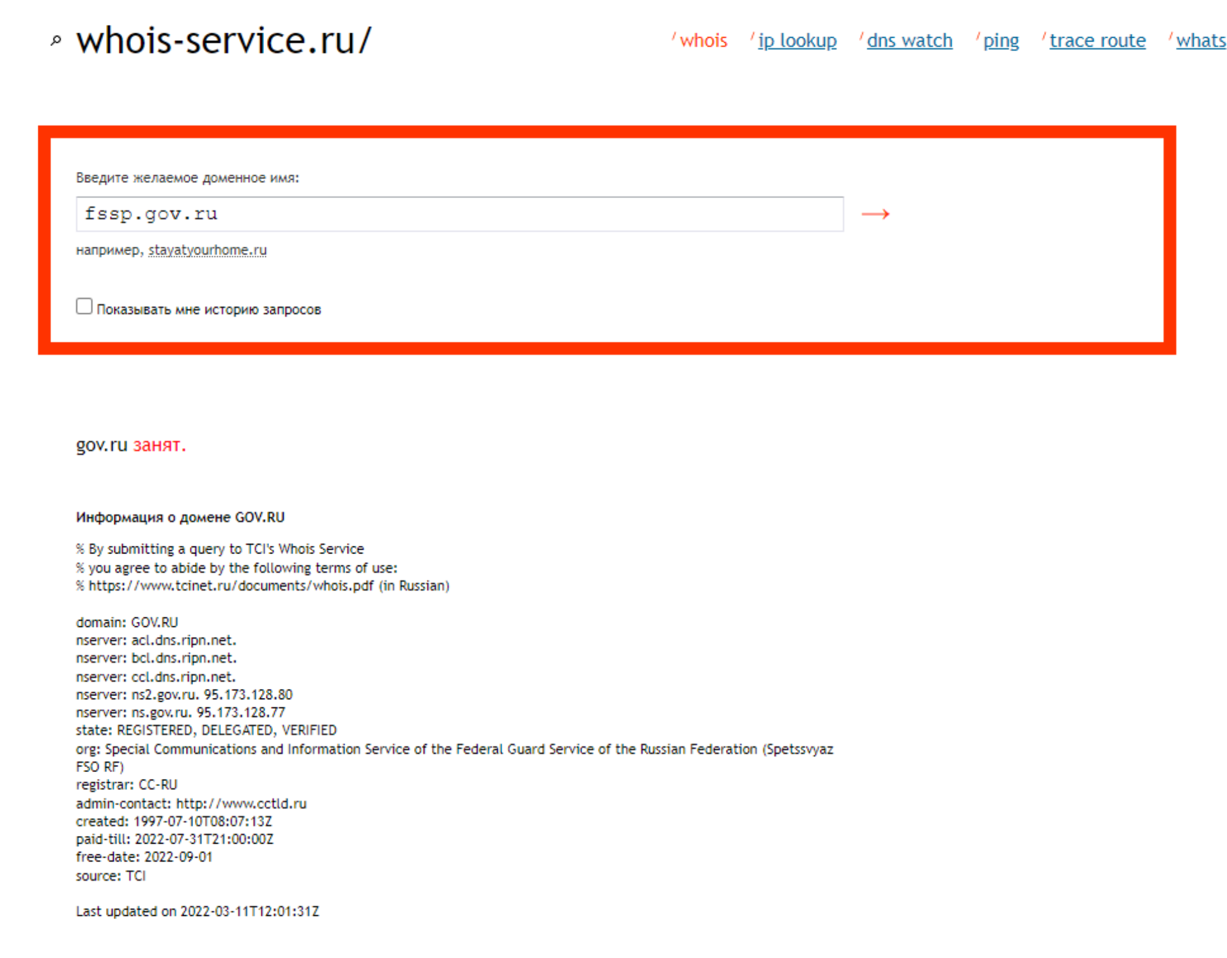The height and width of the screenshot is (958, 1227).
Task: Click the Показывать мне историю запросов label
Action: coord(208,310)
